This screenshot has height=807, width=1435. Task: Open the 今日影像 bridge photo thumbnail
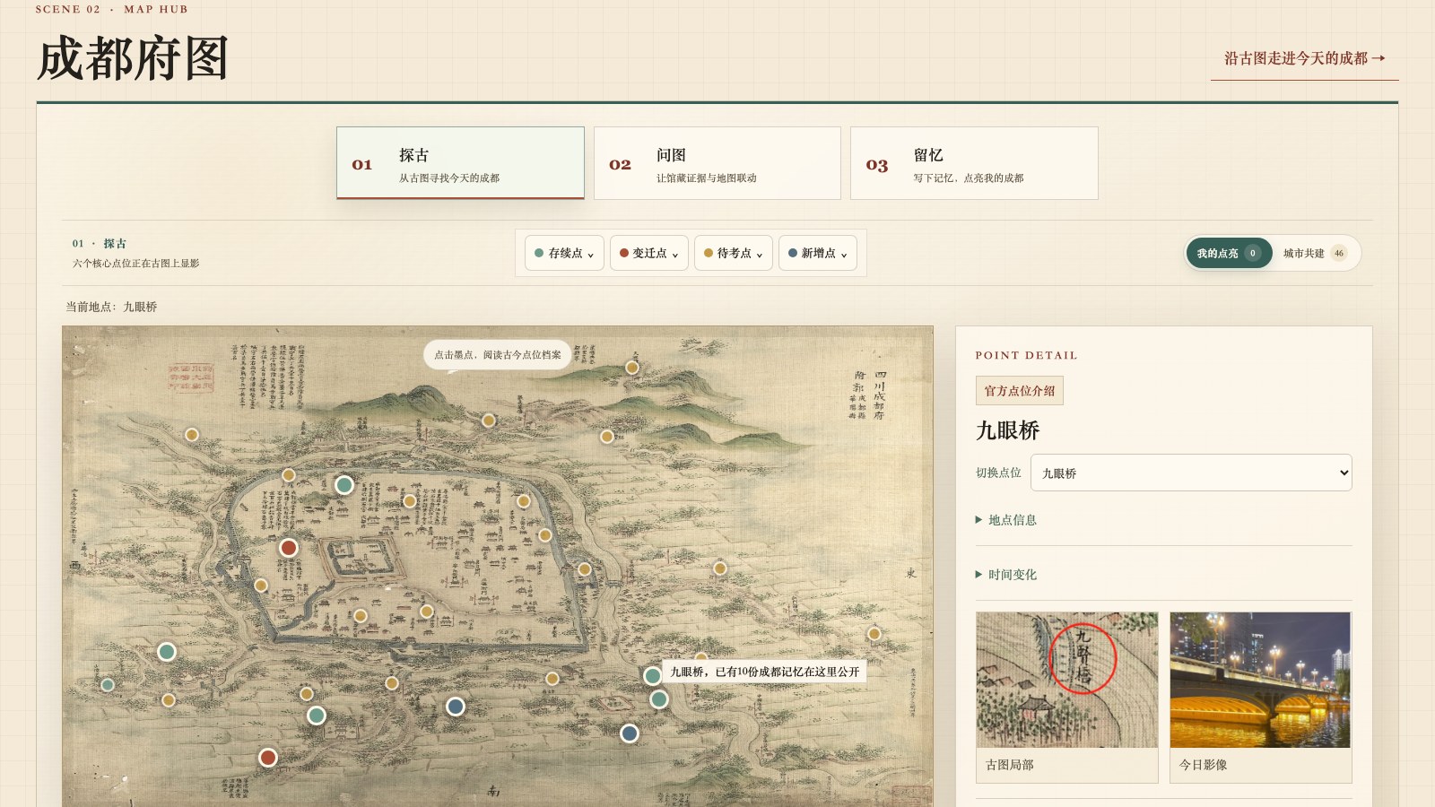tap(1260, 698)
